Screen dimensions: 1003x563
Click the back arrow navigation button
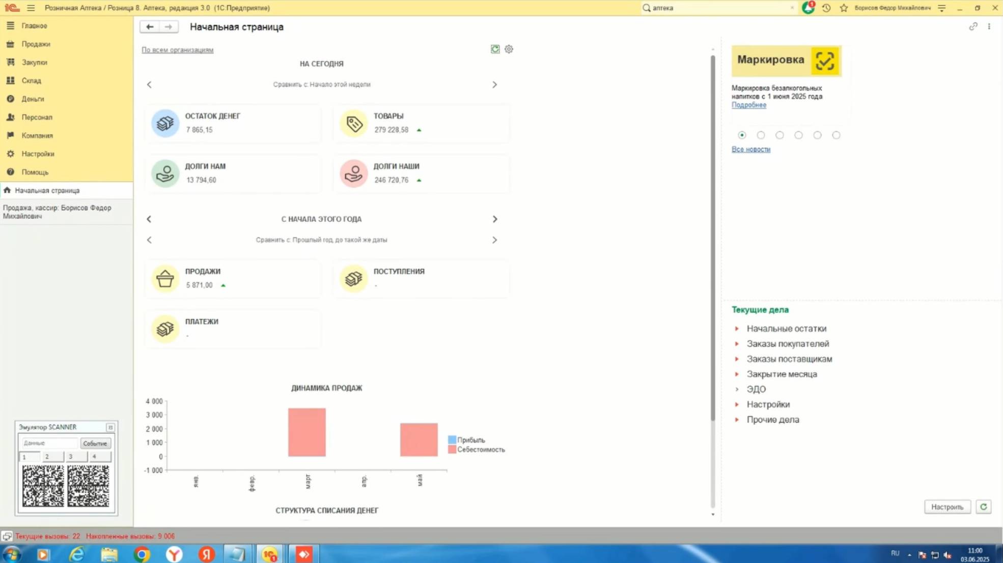pyautogui.click(x=150, y=27)
